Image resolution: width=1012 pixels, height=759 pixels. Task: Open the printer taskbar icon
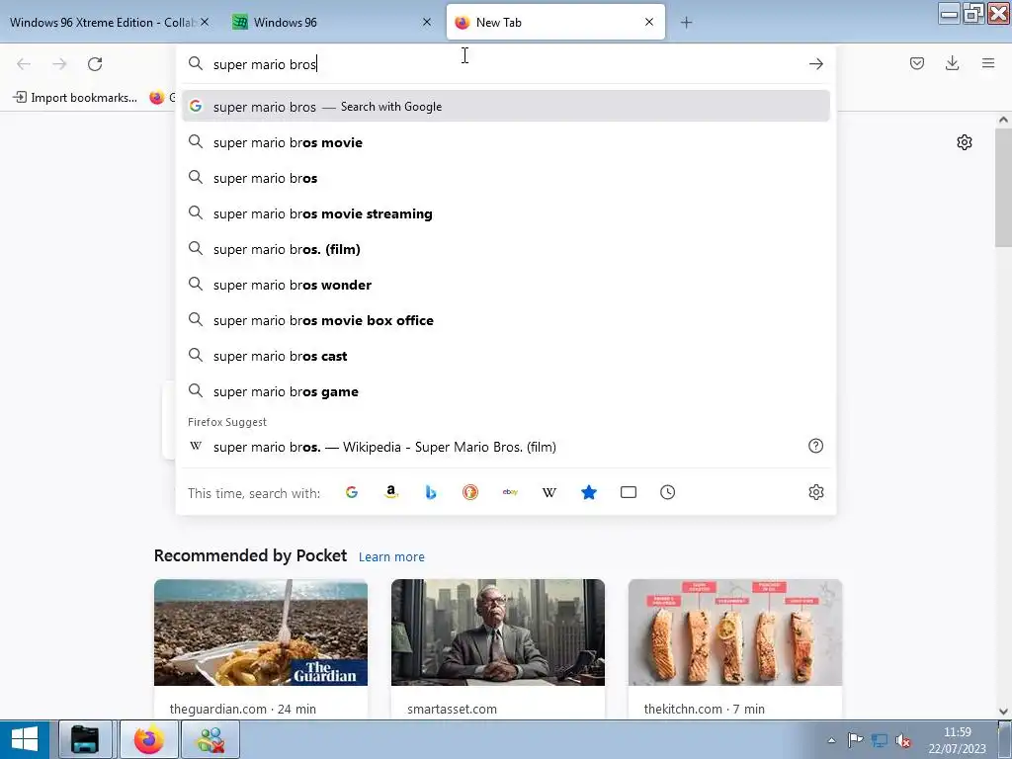tap(85, 739)
